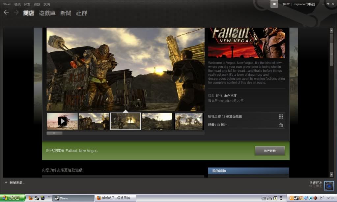Open Firefox from the quick launch bar
Viewport: 337px width, 202px height.
pos(31,198)
